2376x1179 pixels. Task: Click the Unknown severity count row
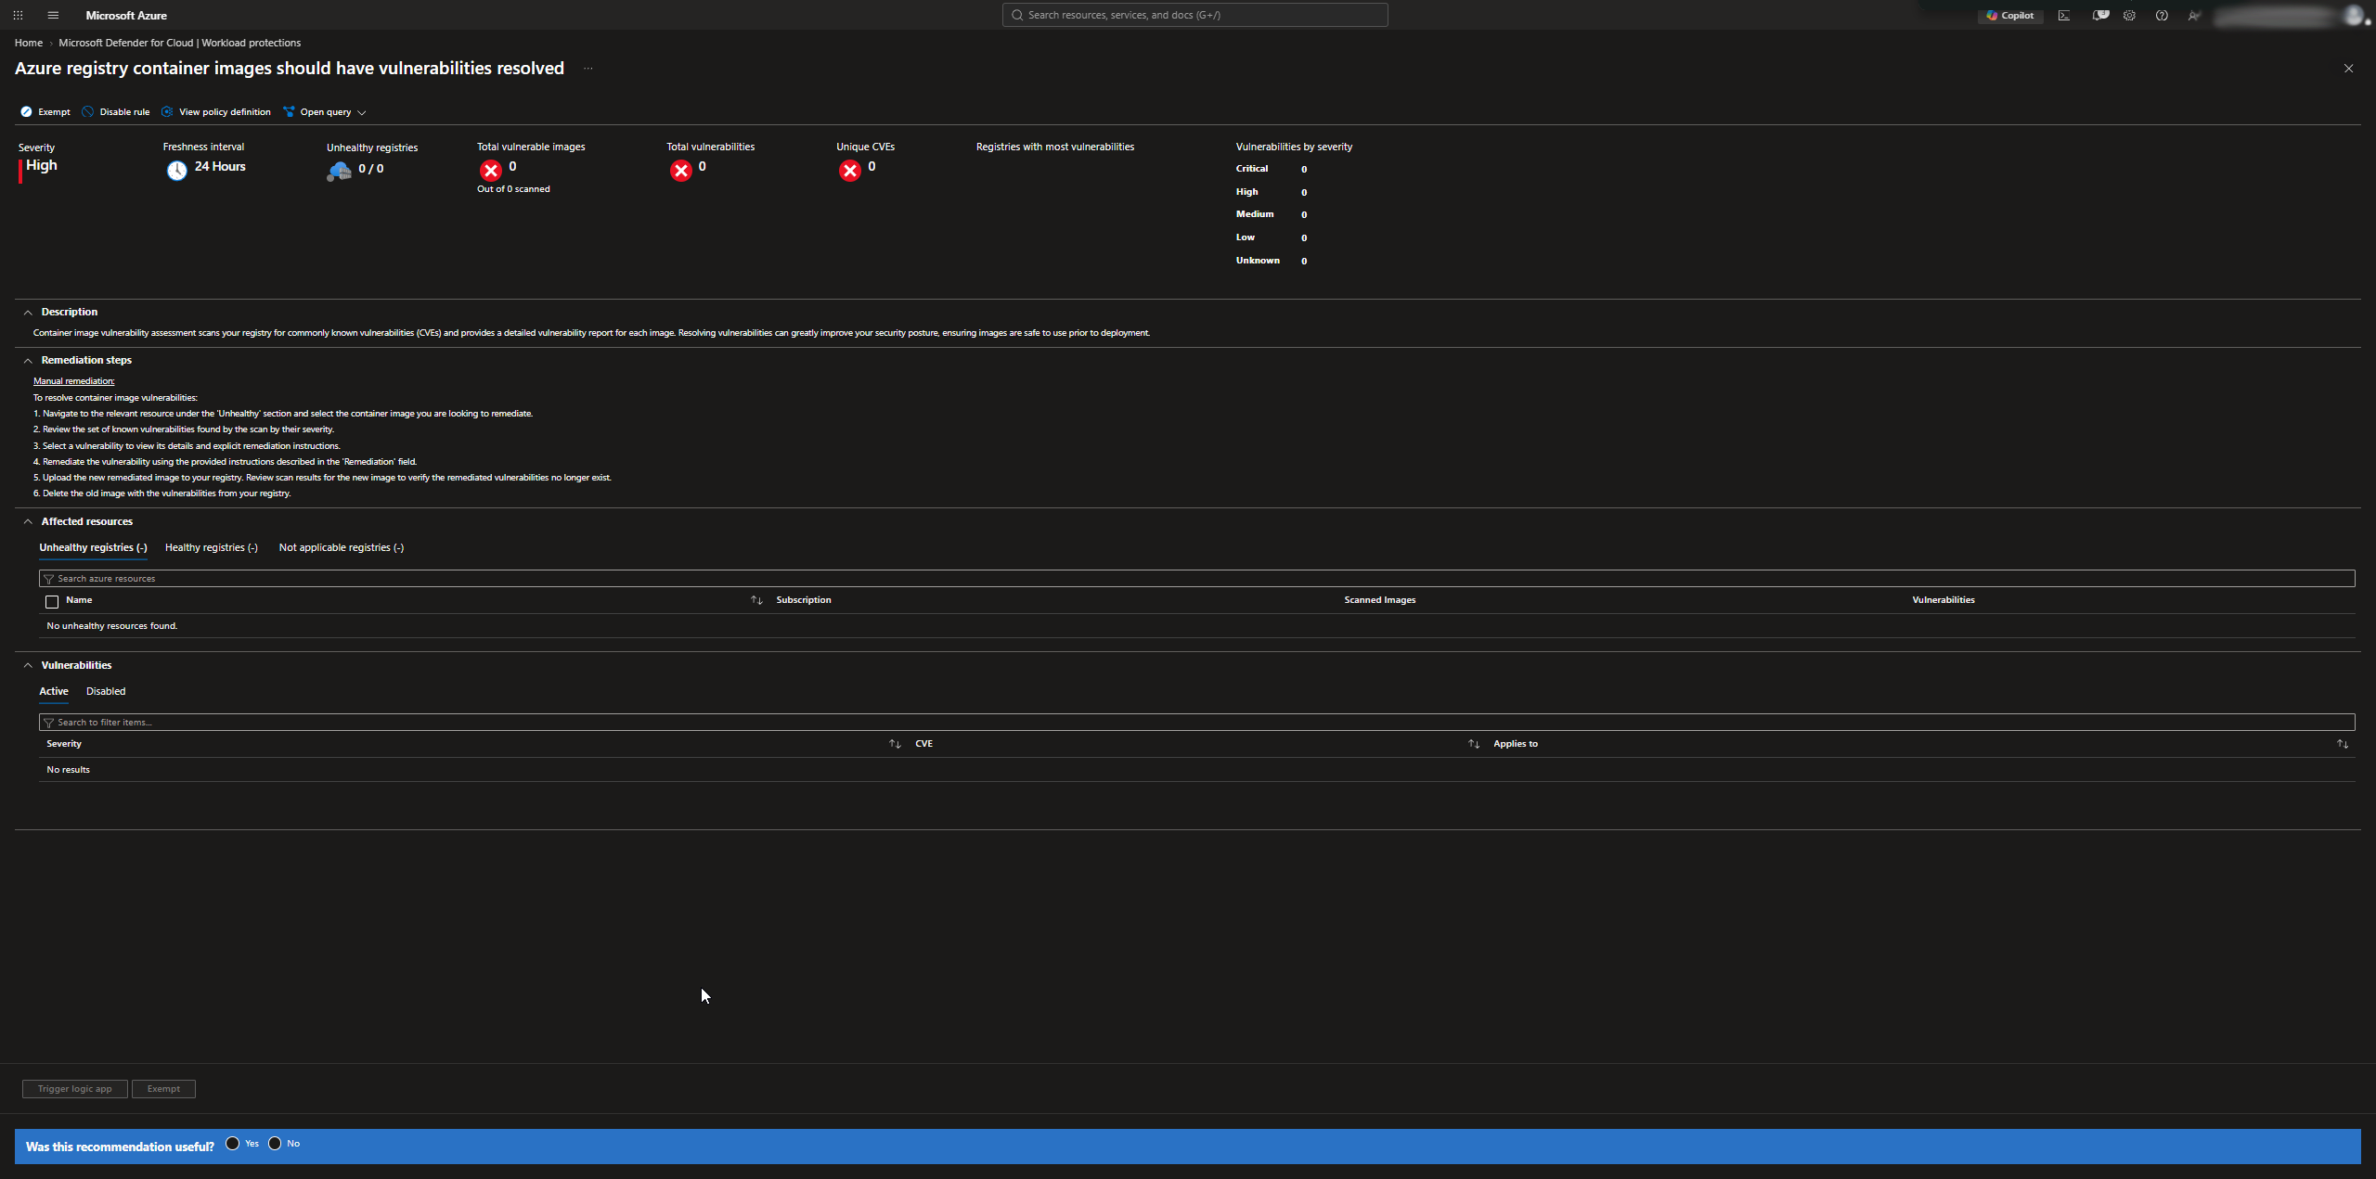[1272, 261]
